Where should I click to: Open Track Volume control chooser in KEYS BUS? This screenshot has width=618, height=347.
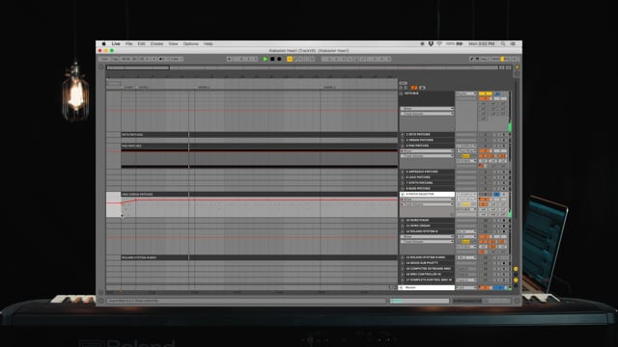[427, 114]
